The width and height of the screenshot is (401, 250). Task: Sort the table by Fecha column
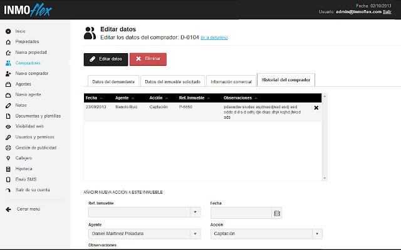coord(91,98)
